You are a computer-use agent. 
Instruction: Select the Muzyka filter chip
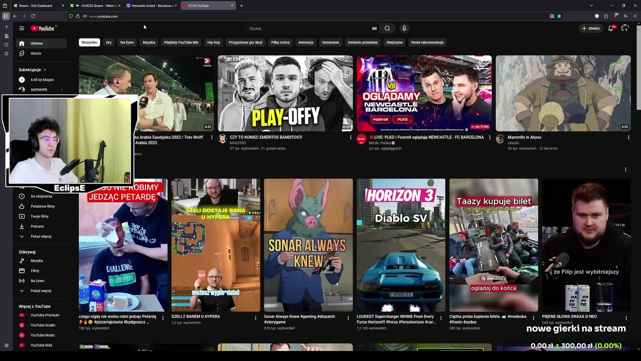tap(149, 43)
